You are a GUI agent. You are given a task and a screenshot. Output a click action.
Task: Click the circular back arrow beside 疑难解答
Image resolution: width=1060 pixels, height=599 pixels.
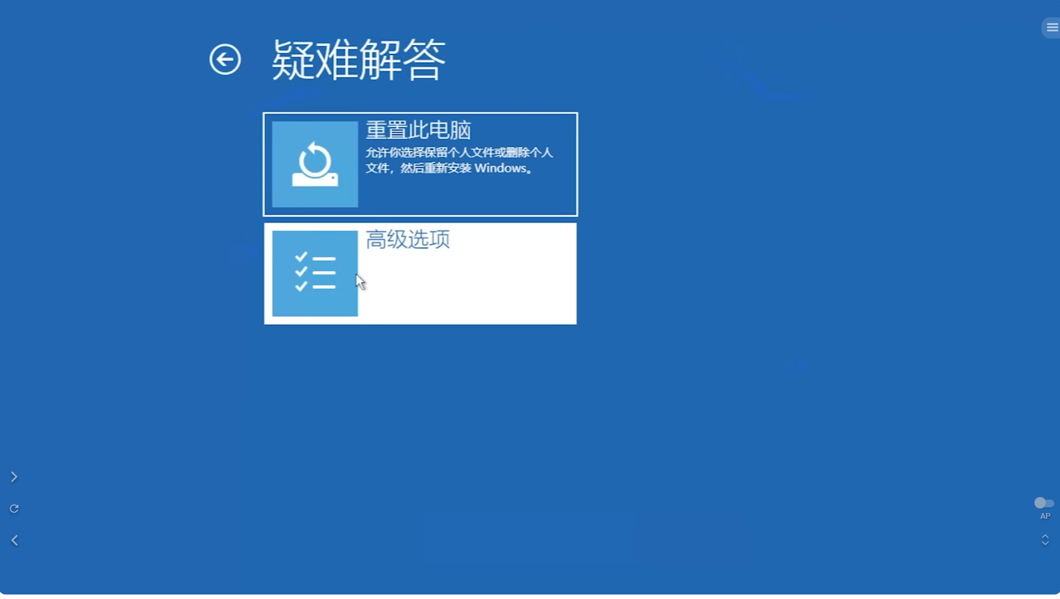pos(225,60)
